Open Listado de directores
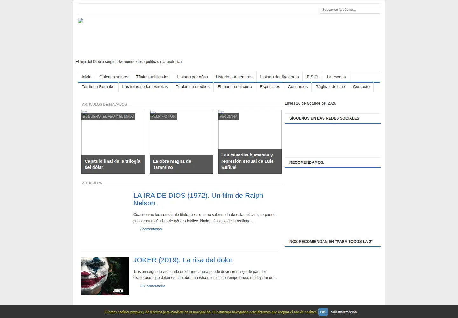The width and height of the screenshot is (458, 318). 280,77
